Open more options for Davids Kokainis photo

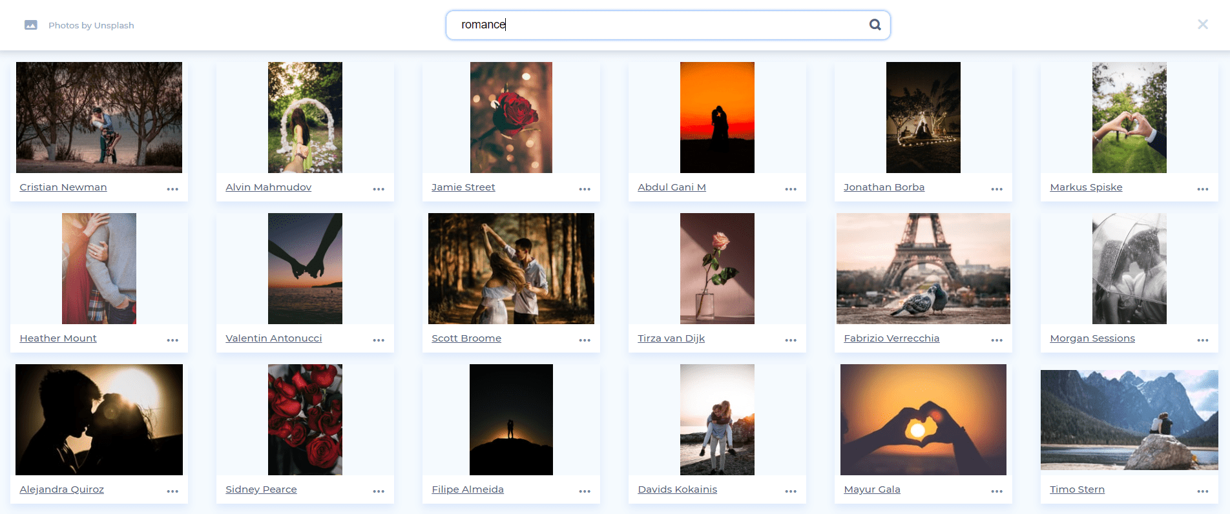791,491
